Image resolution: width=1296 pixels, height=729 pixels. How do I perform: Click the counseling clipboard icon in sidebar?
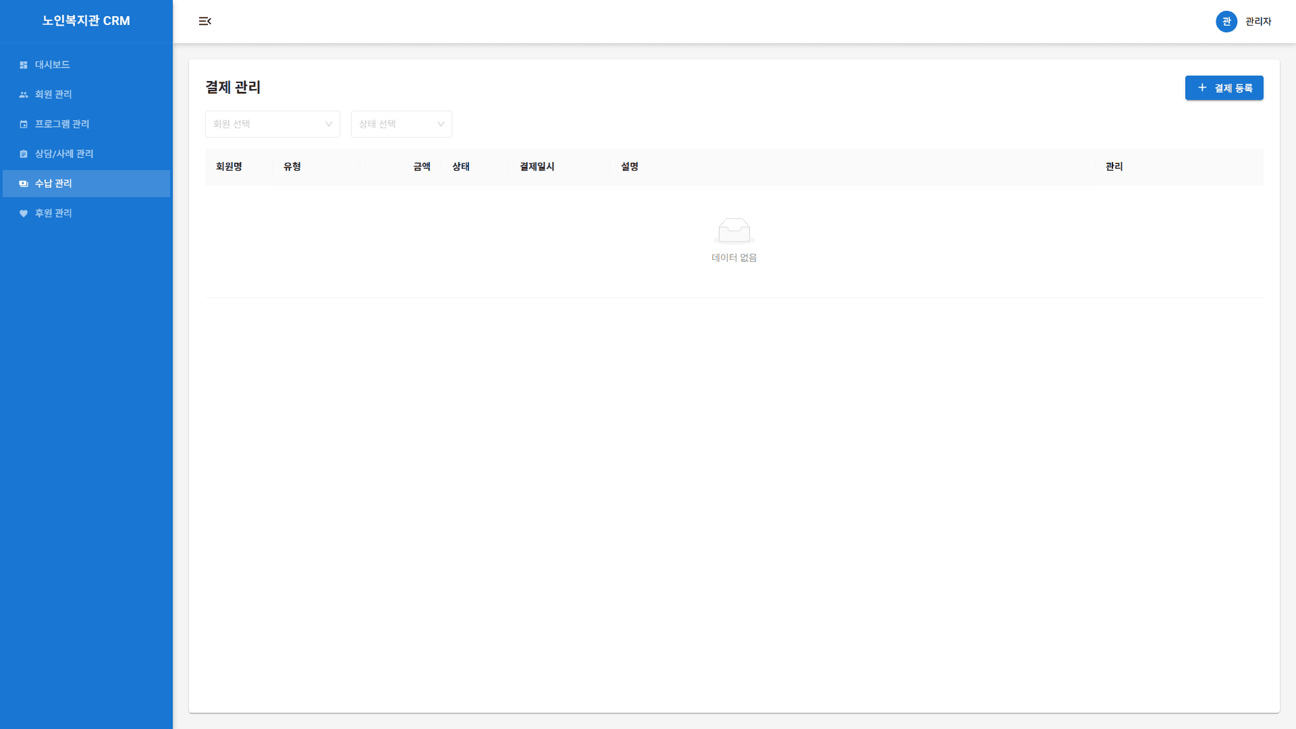coord(24,154)
